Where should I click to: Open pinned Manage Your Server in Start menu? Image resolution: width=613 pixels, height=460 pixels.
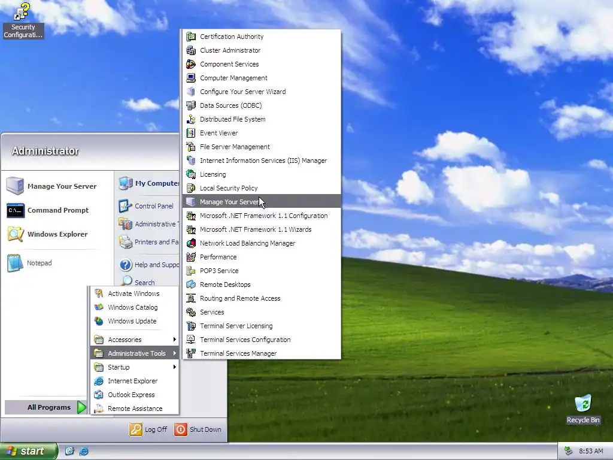click(57, 186)
